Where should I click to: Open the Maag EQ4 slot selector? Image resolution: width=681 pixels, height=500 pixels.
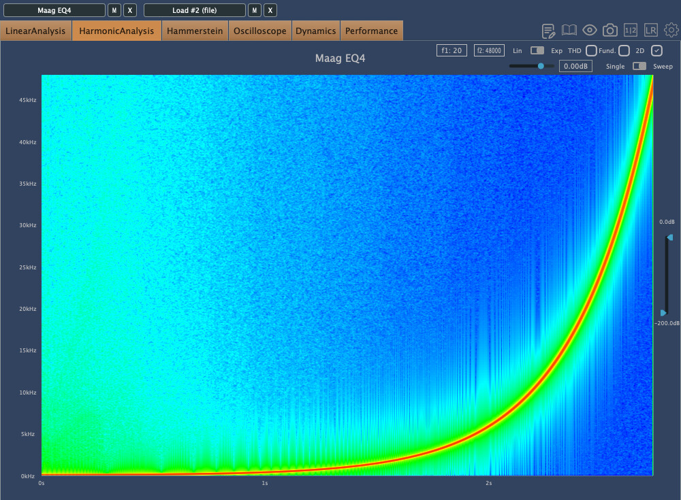(54, 10)
